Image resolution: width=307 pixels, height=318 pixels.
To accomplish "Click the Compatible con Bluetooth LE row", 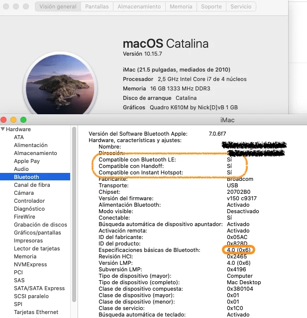I will [x=165, y=159].
